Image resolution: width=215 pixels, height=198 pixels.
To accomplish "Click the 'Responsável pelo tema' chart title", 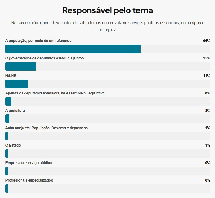I will click(108, 10).
